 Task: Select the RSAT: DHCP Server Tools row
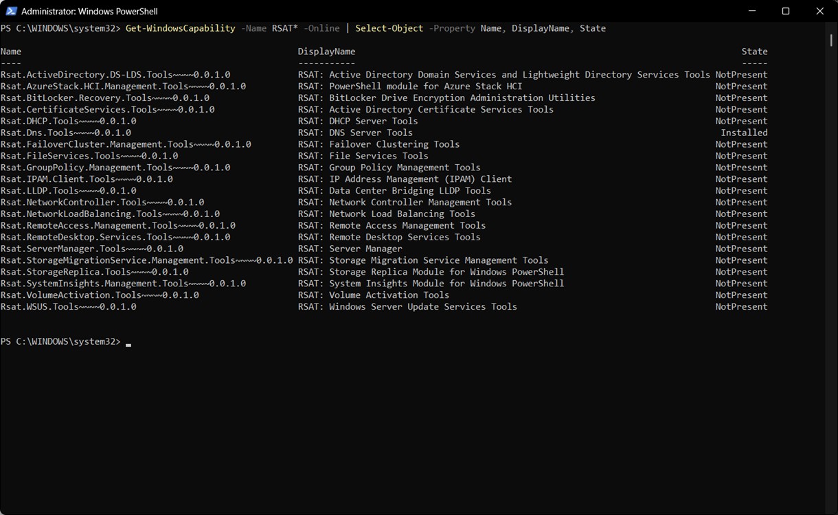[357, 121]
